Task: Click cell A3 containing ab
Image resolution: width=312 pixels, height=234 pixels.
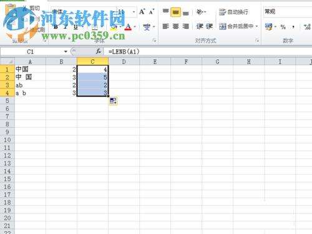Action: 31,85
